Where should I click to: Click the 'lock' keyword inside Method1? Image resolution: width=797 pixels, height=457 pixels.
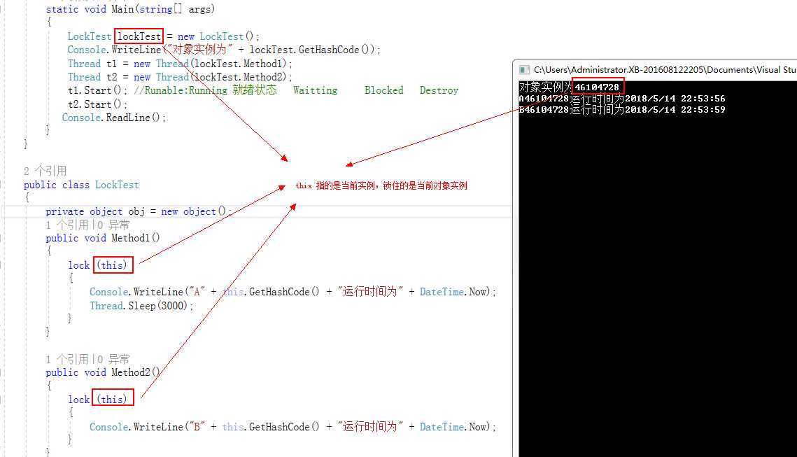click(79, 265)
